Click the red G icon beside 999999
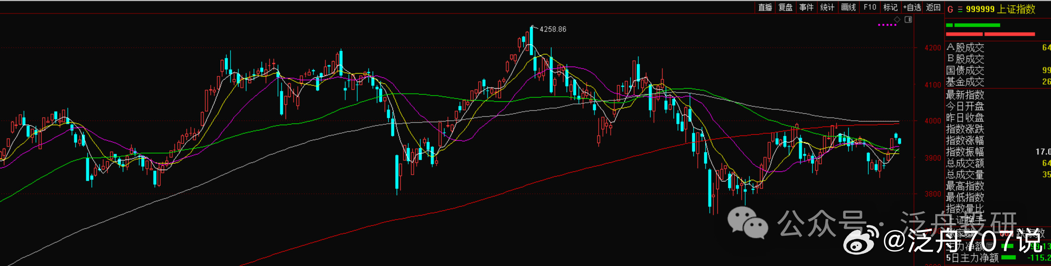1051x266 pixels. [950, 9]
